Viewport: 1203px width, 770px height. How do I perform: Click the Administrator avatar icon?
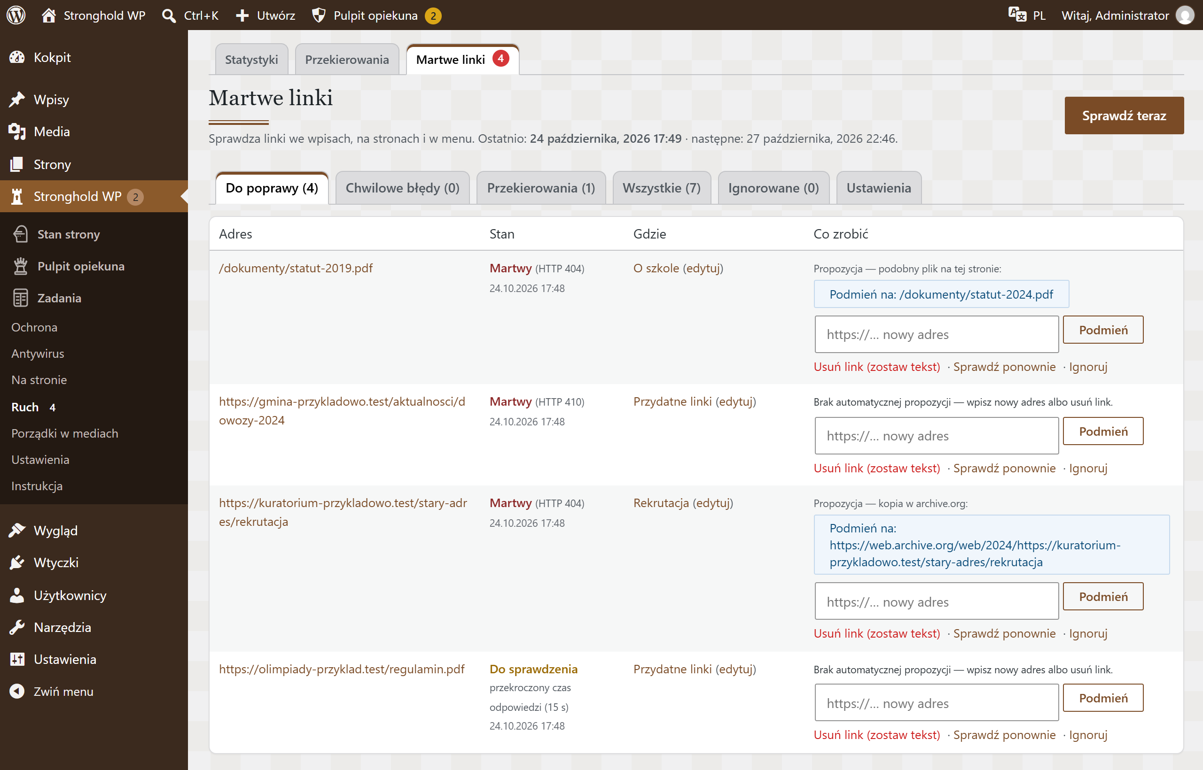tap(1185, 15)
